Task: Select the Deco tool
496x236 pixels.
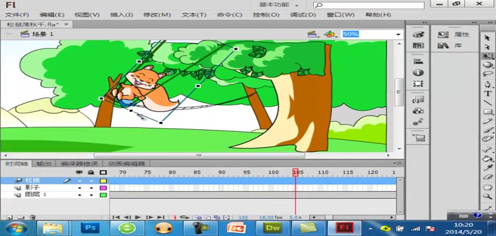Action: (x=488, y=139)
